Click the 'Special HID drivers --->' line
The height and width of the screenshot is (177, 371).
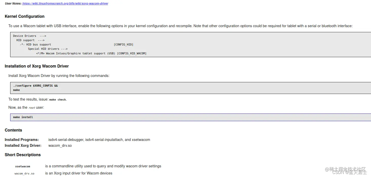(x=48, y=49)
